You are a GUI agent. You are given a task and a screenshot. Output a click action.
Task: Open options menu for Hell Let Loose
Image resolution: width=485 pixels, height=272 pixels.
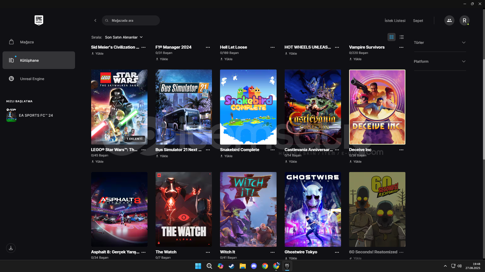pos(273,47)
